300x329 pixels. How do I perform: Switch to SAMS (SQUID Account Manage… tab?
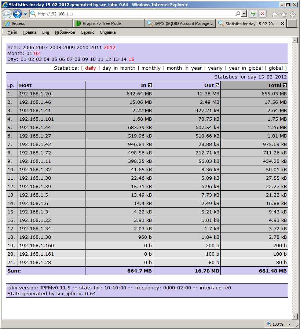click(180, 23)
